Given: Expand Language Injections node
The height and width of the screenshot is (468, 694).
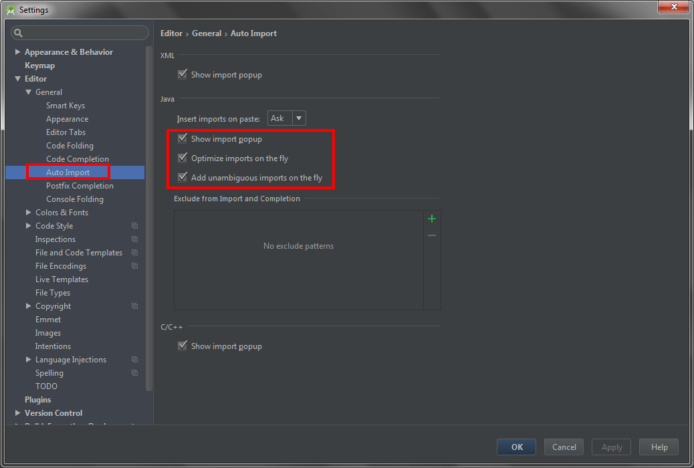Looking at the screenshot, I should pos(28,360).
